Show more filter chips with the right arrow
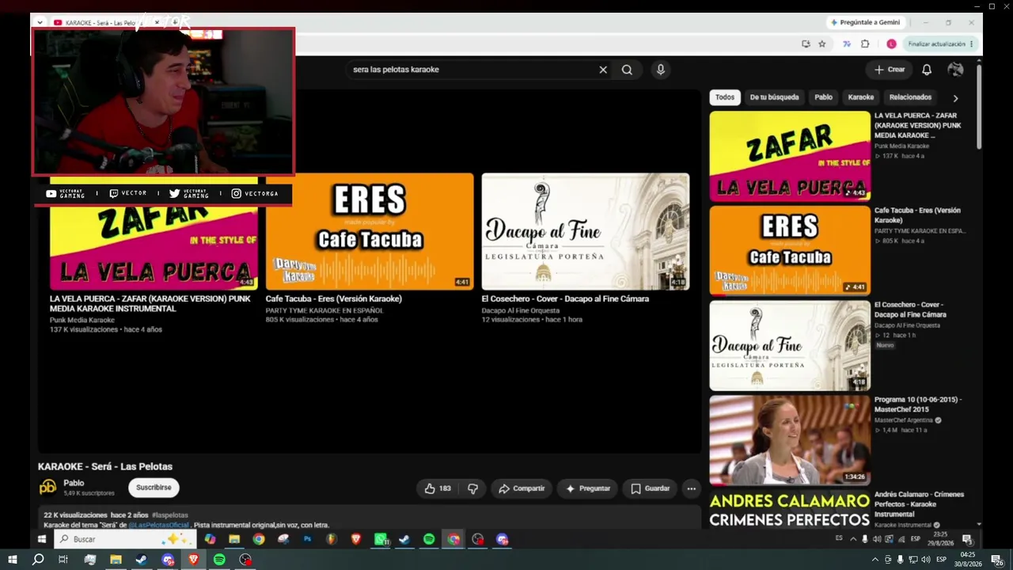Image resolution: width=1013 pixels, height=570 pixels. click(x=955, y=98)
